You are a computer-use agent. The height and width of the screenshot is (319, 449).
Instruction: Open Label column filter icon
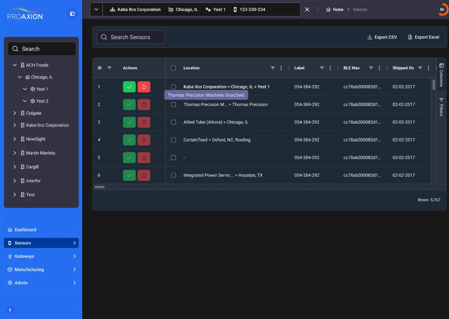pos(322,68)
